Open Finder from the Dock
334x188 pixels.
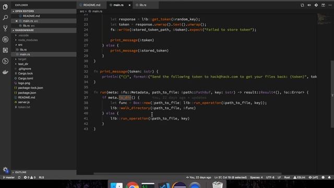pos(116,185)
